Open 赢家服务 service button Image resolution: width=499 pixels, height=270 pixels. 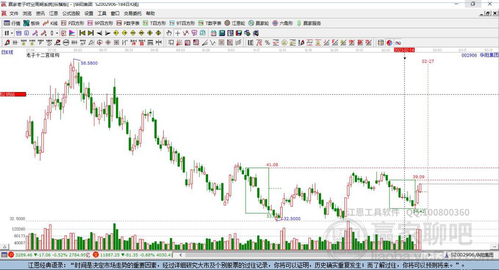click(308, 23)
